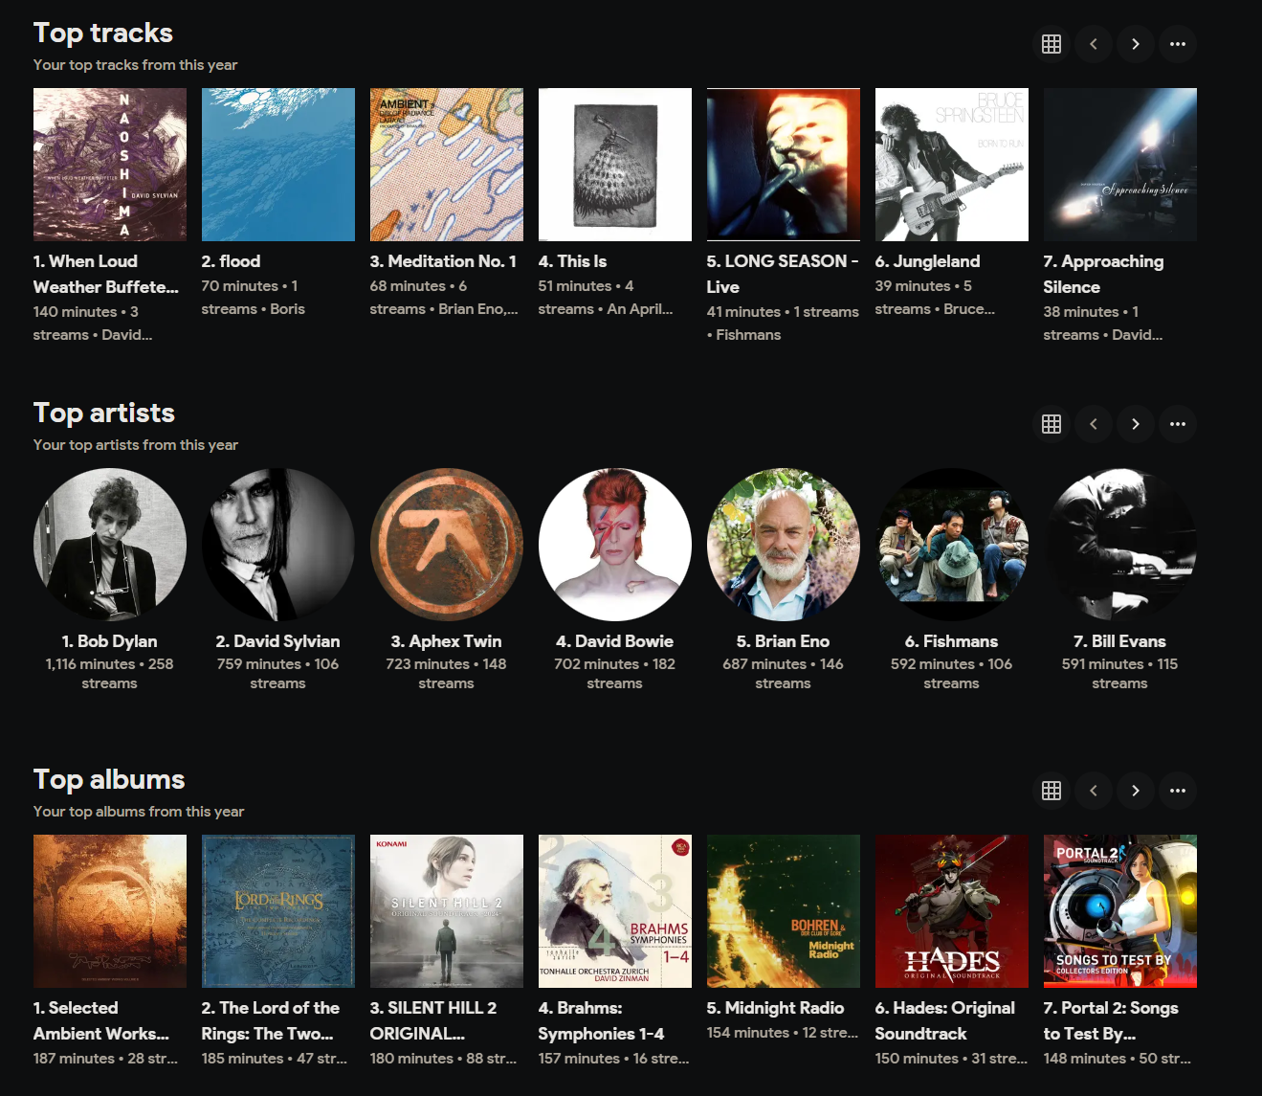
Task: Open the Jungleland track title
Action: tap(927, 261)
